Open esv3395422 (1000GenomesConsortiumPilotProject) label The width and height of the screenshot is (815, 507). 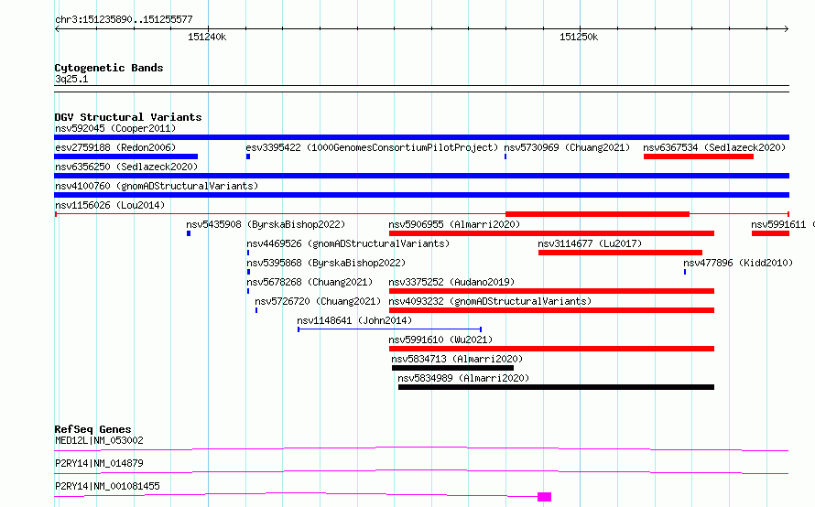372,147
